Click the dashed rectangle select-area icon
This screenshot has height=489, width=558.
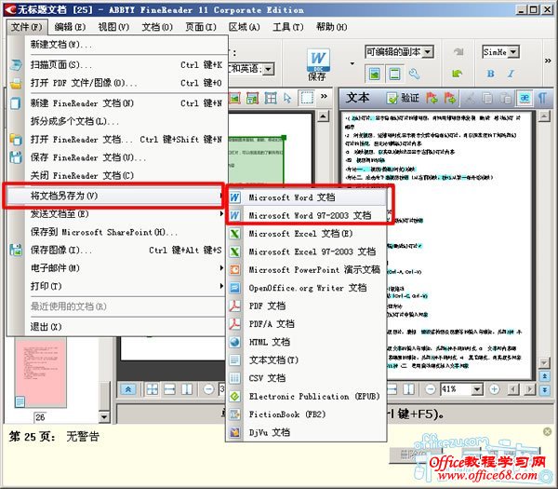click(307, 98)
